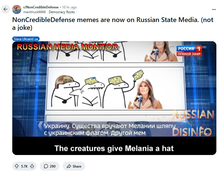Screen dimensions: 220x172
Task: Open user macktruck6666 profile
Action: coord(35,12)
